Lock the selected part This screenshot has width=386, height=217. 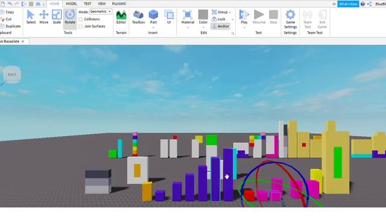(x=218, y=19)
